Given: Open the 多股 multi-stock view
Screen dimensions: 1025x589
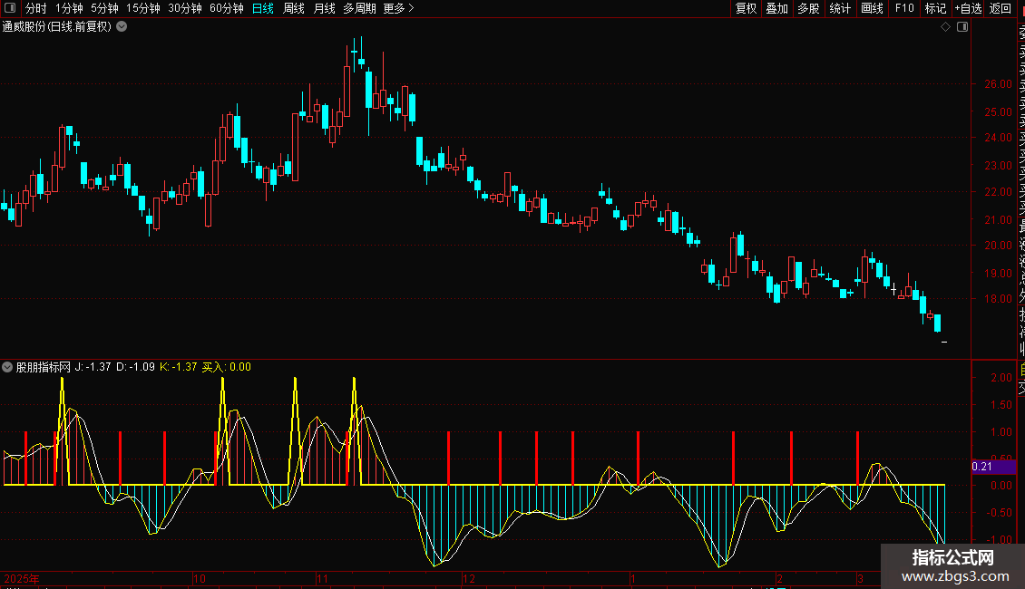Looking at the screenshot, I should click(808, 8).
